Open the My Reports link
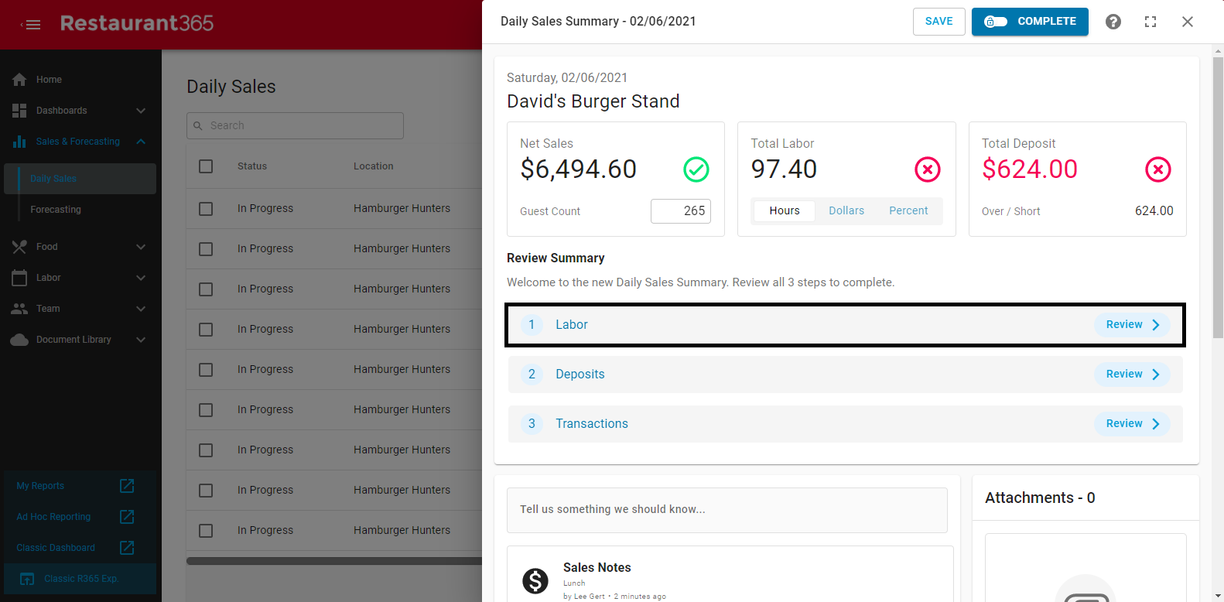 click(x=40, y=486)
